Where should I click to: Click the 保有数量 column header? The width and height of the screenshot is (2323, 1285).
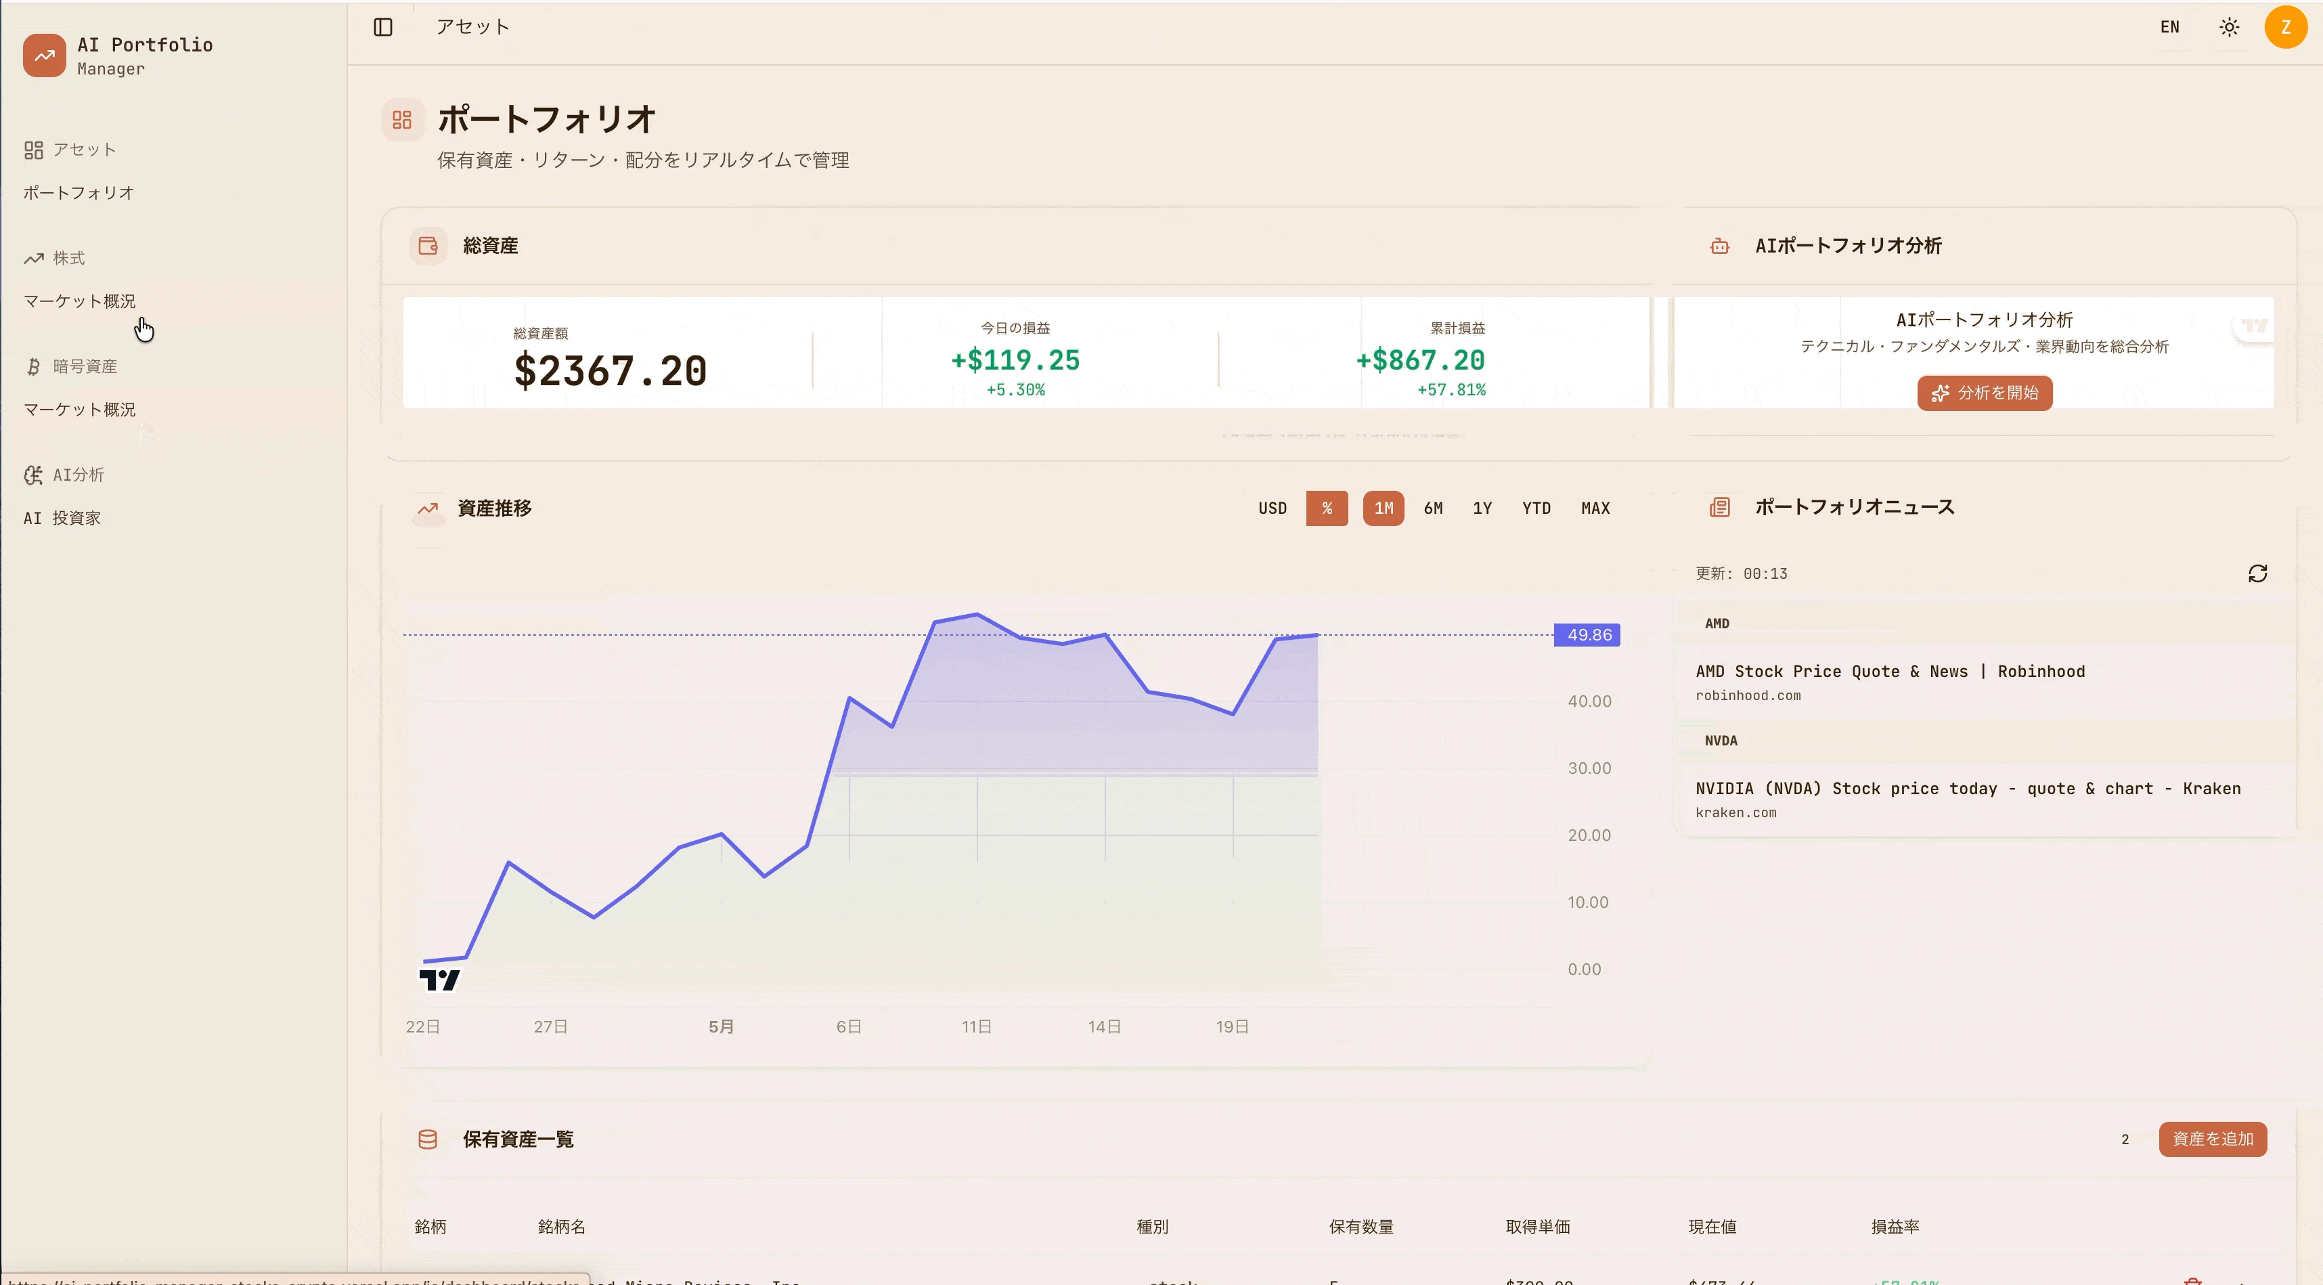click(1360, 1226)
